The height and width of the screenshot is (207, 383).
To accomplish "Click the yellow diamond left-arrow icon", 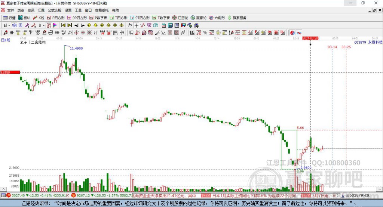I will pos(89,25).
